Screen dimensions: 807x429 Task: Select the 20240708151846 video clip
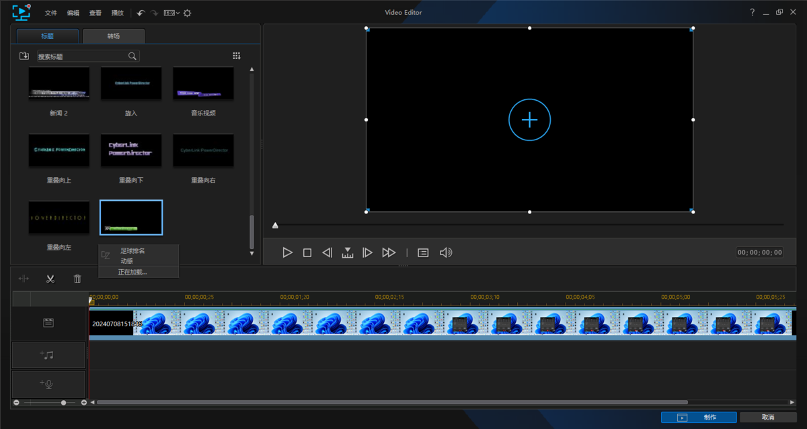(x=442, y=323)
